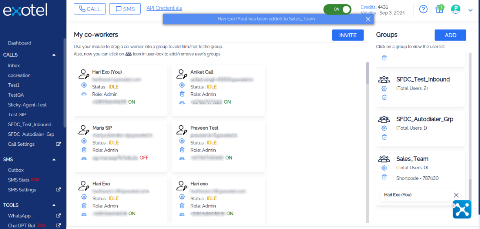Open settings gear on Aniket Call card
The image size is (480, 229).
click(182, 85)
